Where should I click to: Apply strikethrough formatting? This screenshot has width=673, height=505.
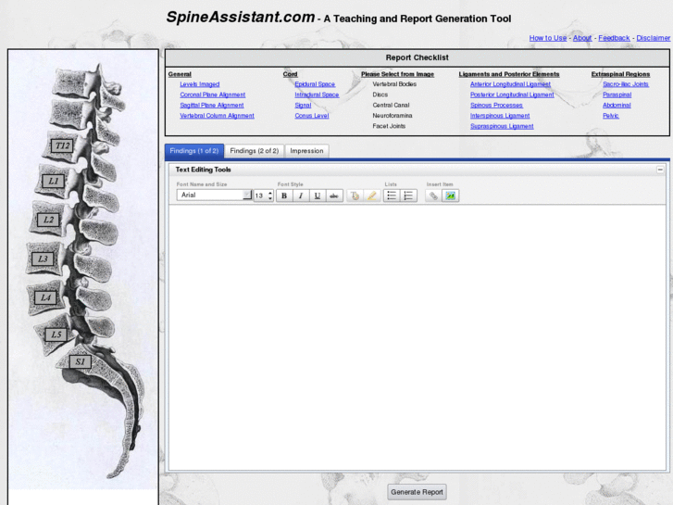point(334,196)
